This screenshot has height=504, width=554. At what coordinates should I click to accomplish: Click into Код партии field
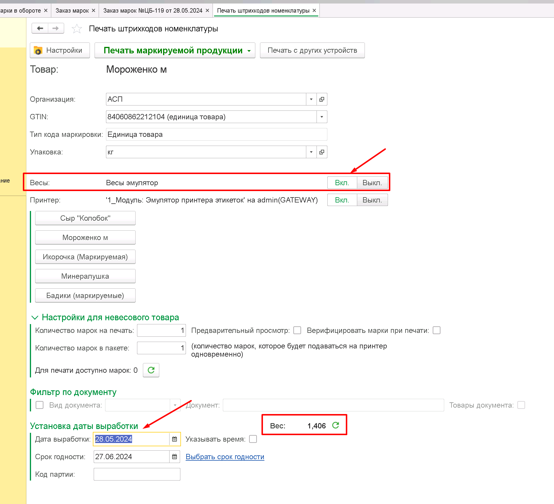(137, 474)
